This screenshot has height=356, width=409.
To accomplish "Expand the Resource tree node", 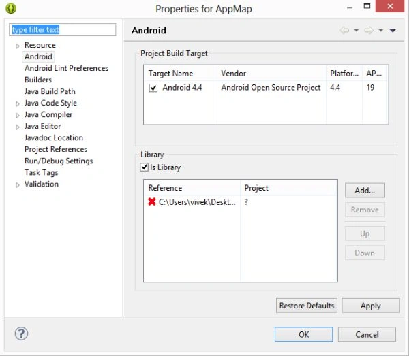I will point(18,46).
